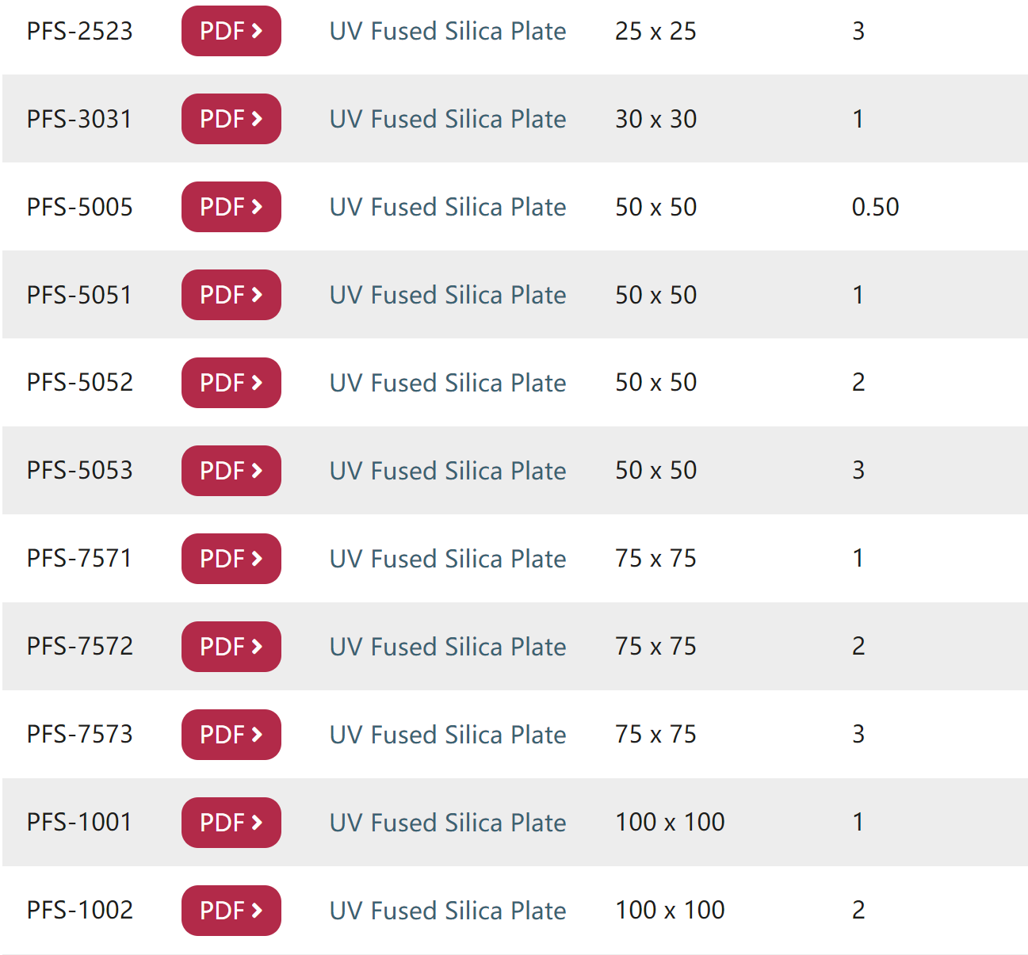Click PDF button in PFS-5052 row
The width and height of the screenshot is (1028, 955).
pos(231,383)
